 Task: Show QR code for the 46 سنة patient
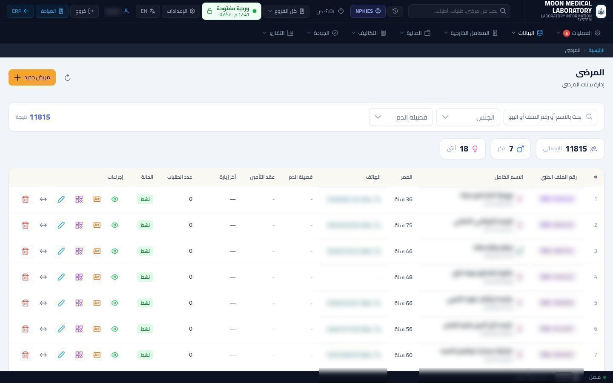pos(79,251)
